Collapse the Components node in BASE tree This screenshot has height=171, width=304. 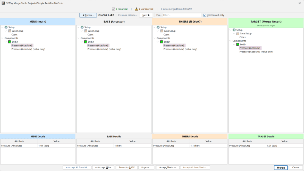(78, 38)
